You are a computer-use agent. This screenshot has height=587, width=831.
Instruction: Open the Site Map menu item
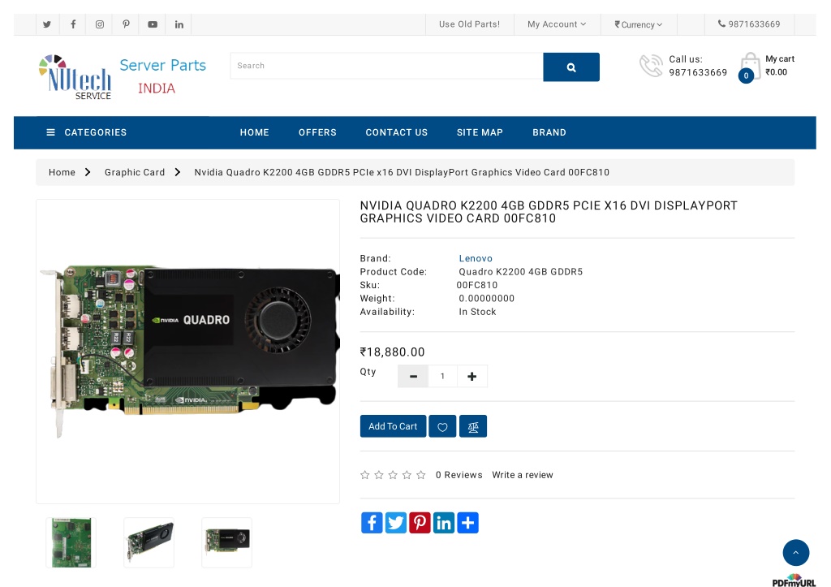[x=480, y=132]
